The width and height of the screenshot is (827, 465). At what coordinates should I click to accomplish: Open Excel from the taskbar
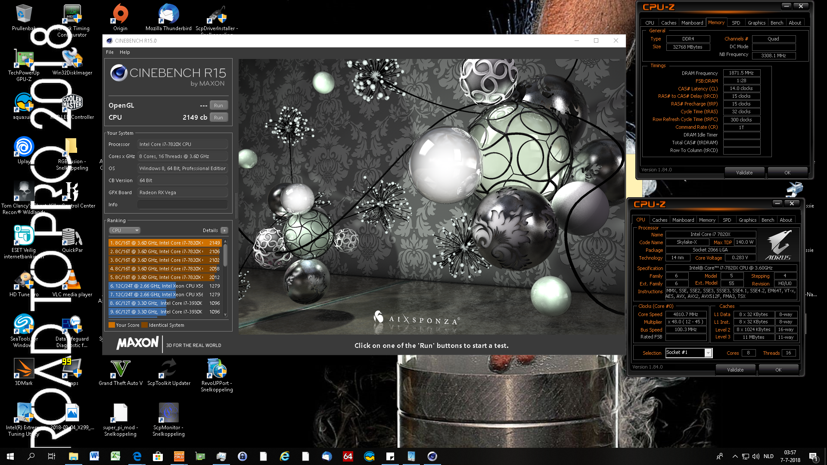(x=115, y=456)
